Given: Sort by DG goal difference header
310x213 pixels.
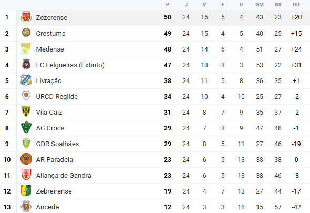Looking at the screenshot, I should point(296,5).
